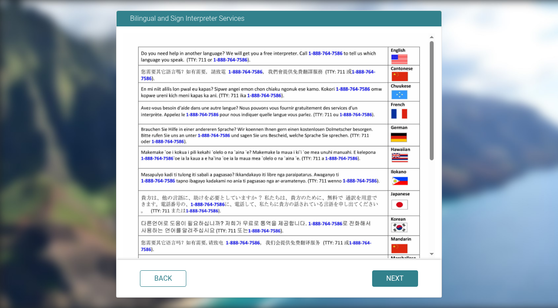
Task: Click the 'Japanese' language label
Action: pos(400,194)
